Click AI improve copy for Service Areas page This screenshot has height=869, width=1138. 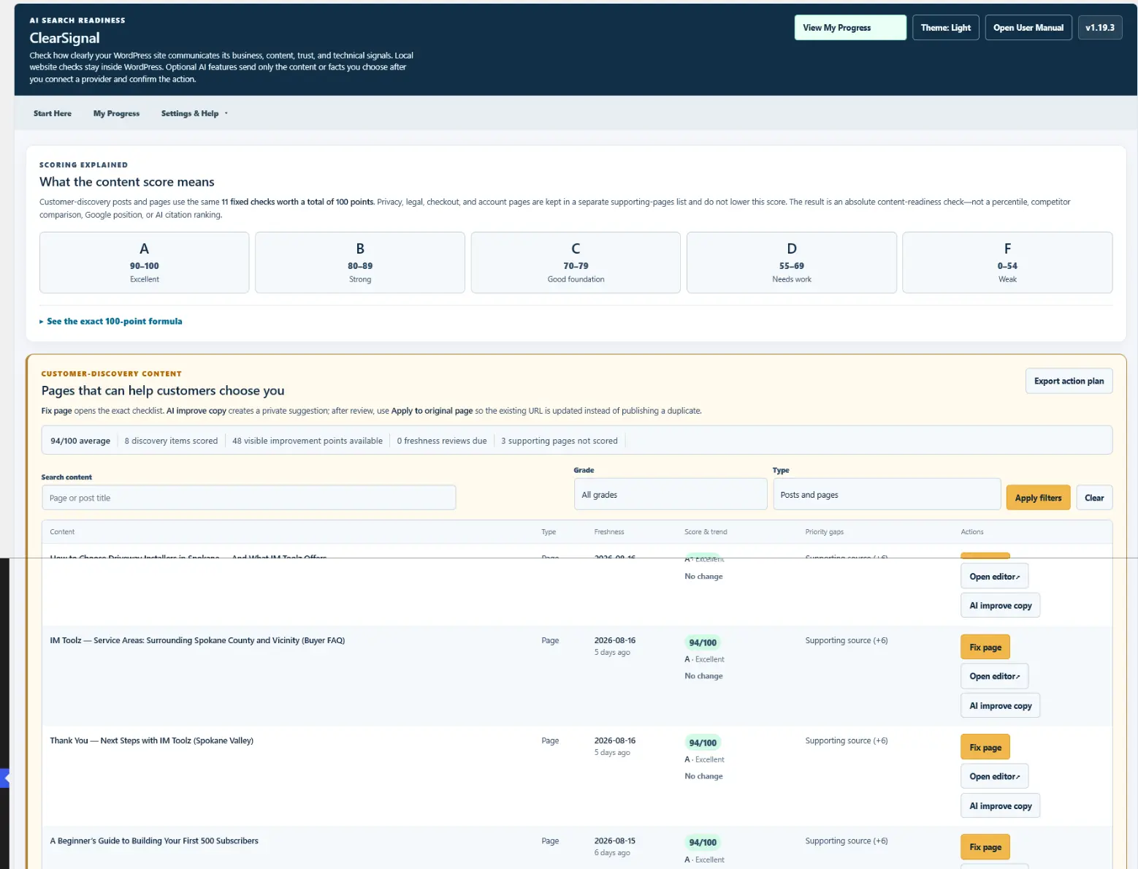[1000, 706]
